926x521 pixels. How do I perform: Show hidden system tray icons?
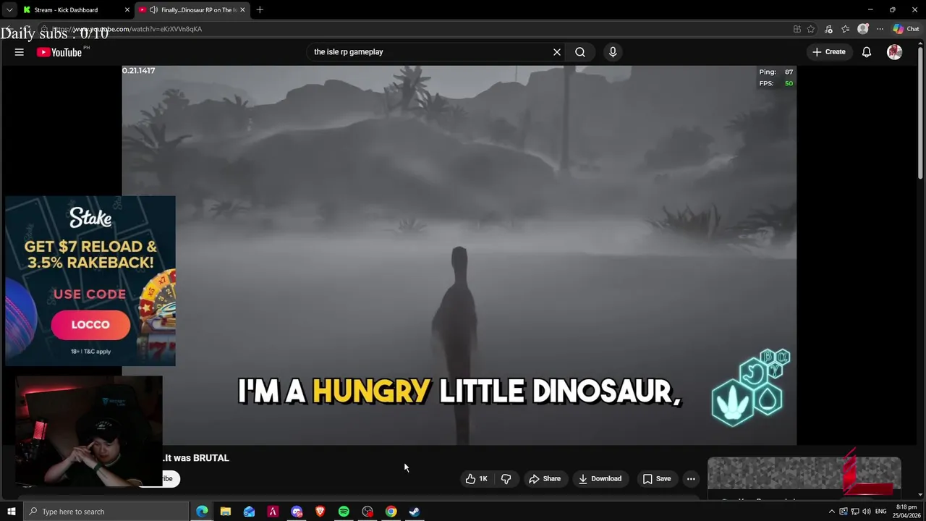coord(831,512)
